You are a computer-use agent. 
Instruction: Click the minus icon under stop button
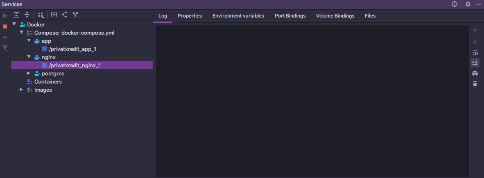click(5, 37)
